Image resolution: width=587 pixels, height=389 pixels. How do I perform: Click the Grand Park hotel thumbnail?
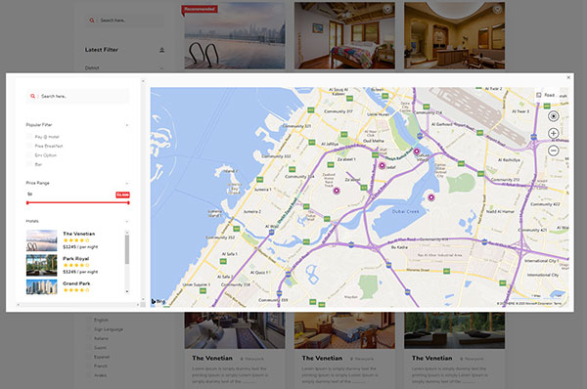point(41,287)
